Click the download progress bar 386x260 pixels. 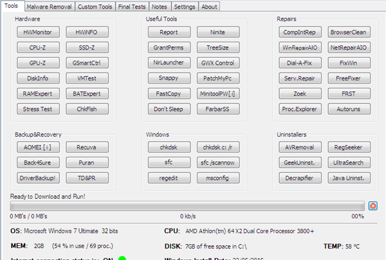click(x=187, y=206)
